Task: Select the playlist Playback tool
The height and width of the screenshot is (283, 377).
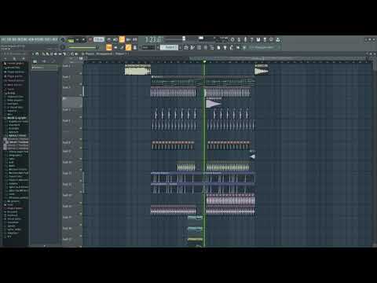Action: (76, 53)
